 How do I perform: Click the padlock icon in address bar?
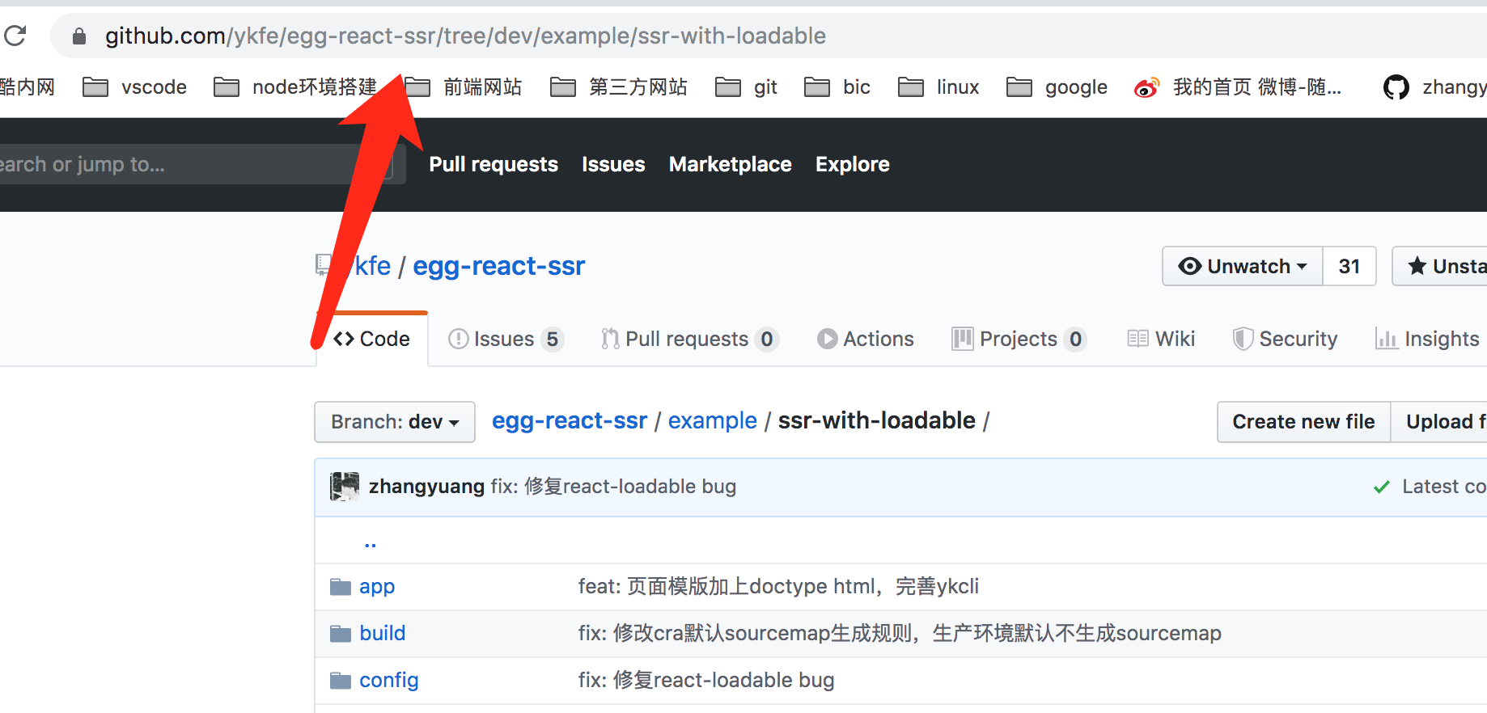(78, 36)
